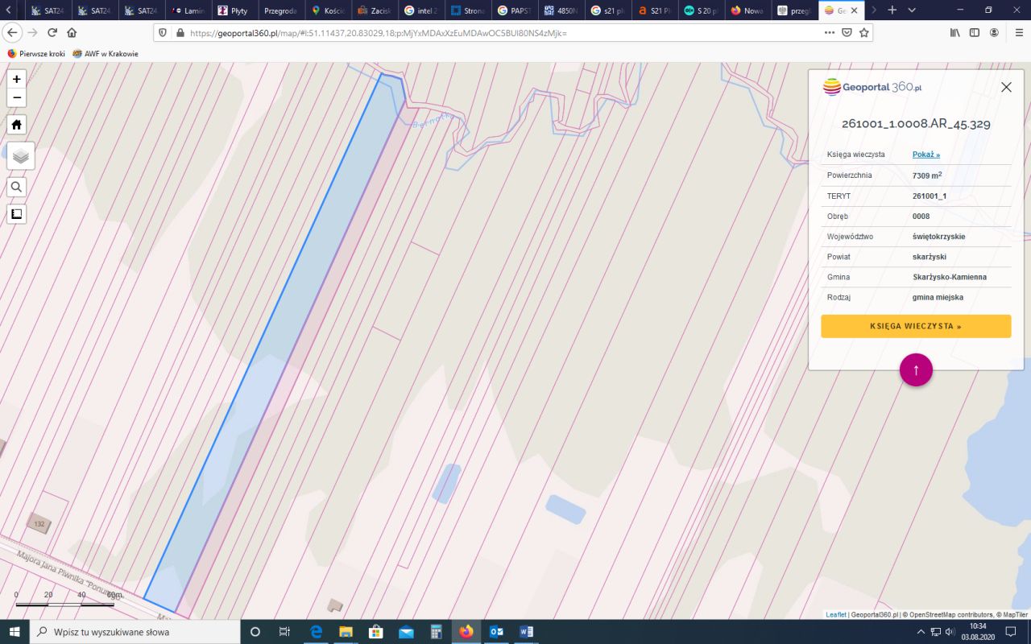This screenshot has height=644, width=1031.
Task: Open Task View on taskbar
Action: pyautogui.click(x=284, y=632)
